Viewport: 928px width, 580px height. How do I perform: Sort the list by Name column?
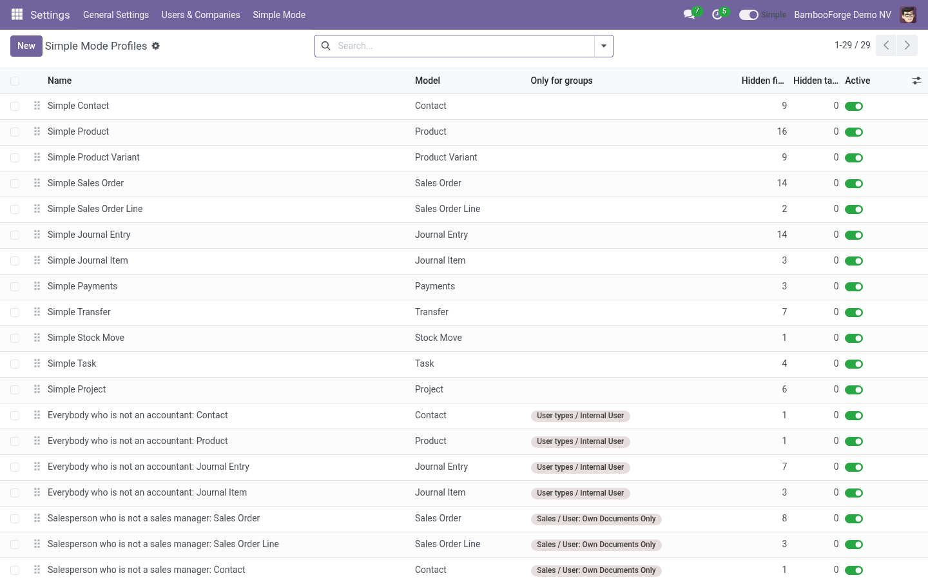tap(59, 81)
